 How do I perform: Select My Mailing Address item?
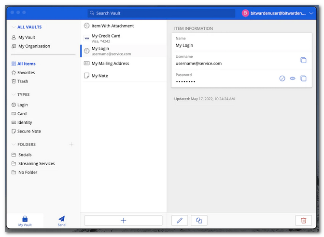(x=124, y=64)
